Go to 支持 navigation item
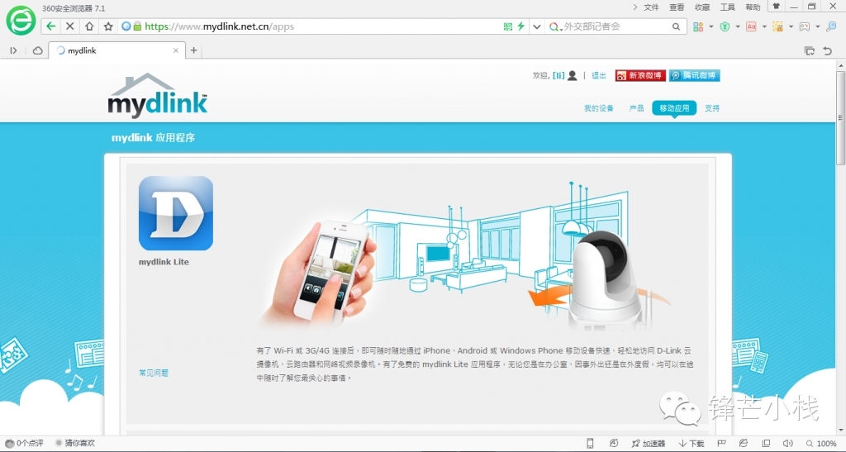Image resolution: width=846 pixels, height=452 pixels. coord(712,108)
